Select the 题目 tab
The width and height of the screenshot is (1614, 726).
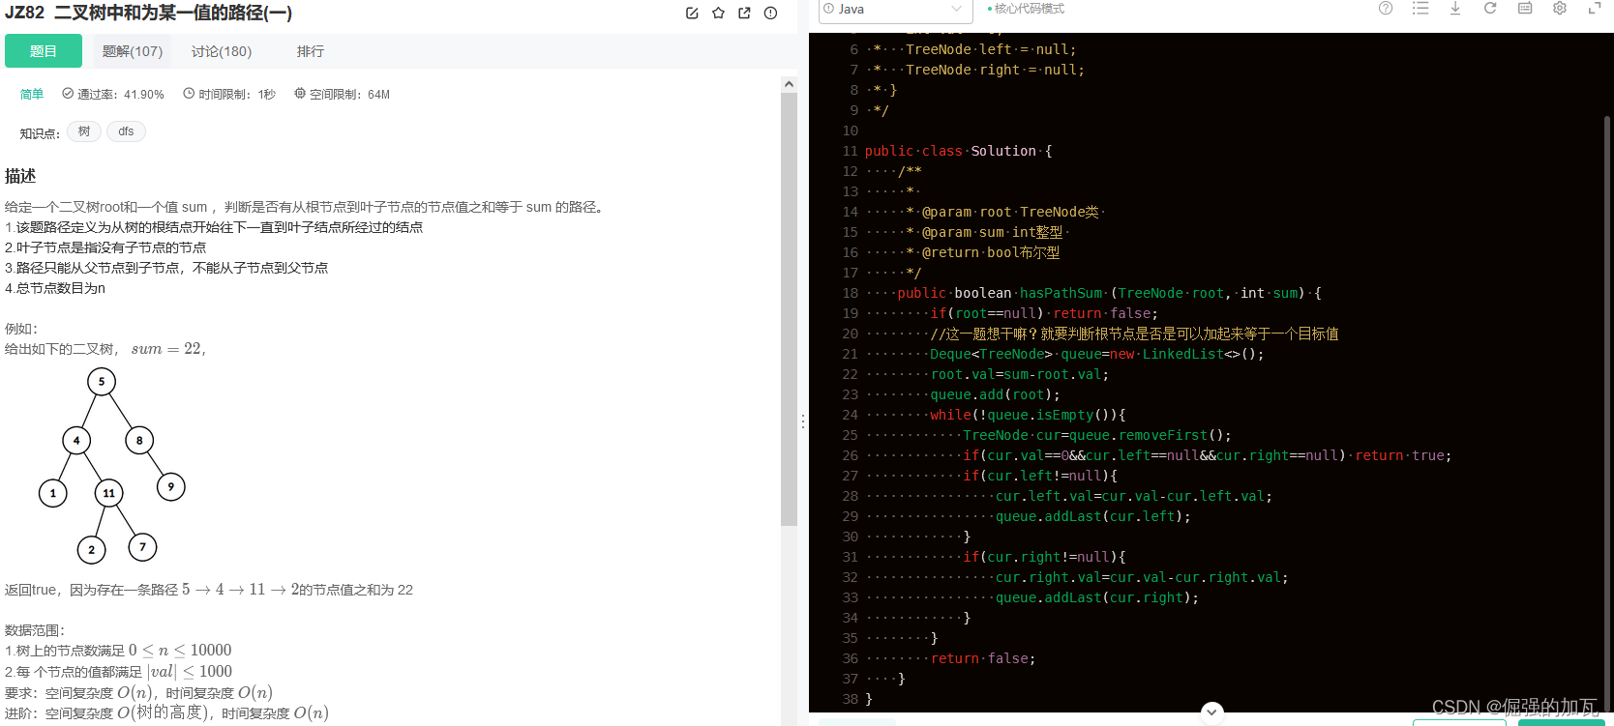point(44,51)
